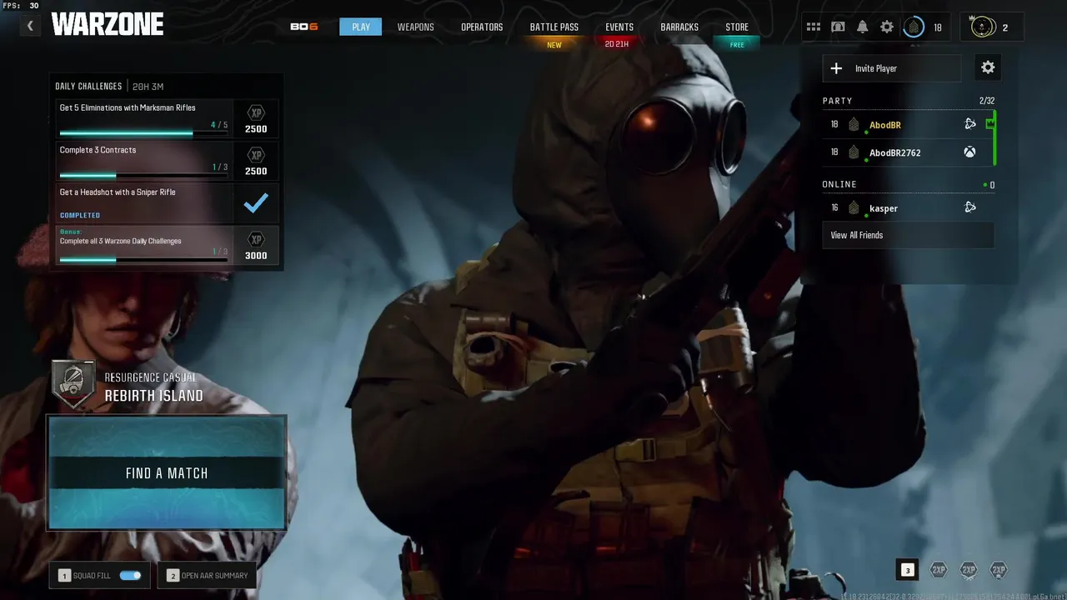Click the numbered 3 box at bottom right
The image size is (1067, 600).
coord(908,570)
